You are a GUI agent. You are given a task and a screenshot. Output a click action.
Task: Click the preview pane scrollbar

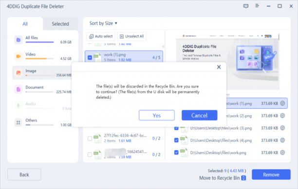click(x=279, y=36)
